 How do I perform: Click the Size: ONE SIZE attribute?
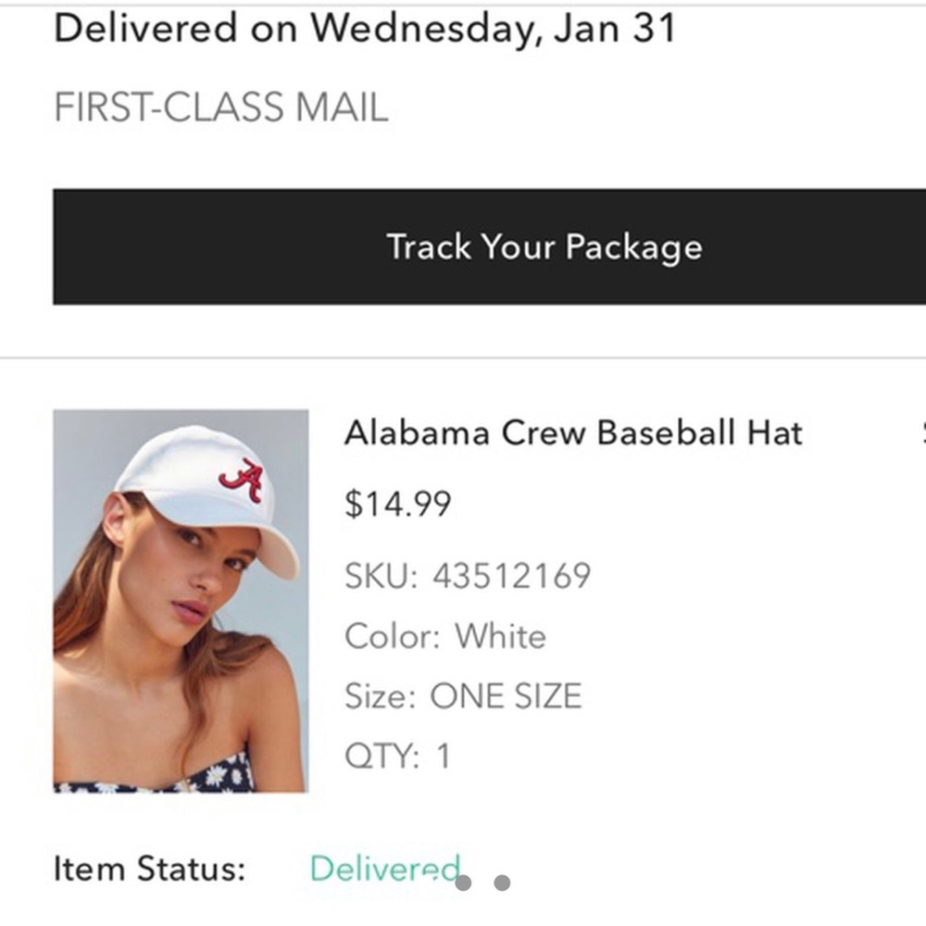462,694
